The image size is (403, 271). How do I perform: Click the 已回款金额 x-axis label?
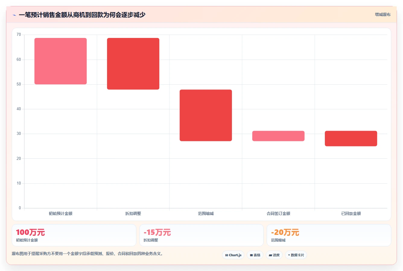351,213
